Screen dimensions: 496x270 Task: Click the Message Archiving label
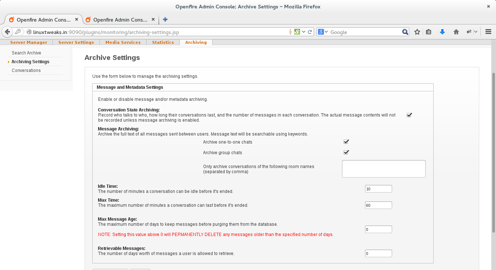pyautogui.click(x=118, y=129)
